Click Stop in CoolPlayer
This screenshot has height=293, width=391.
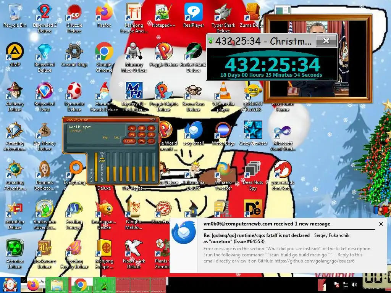151,128
